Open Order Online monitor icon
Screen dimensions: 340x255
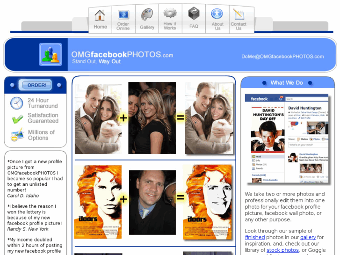tap(123, 15)
